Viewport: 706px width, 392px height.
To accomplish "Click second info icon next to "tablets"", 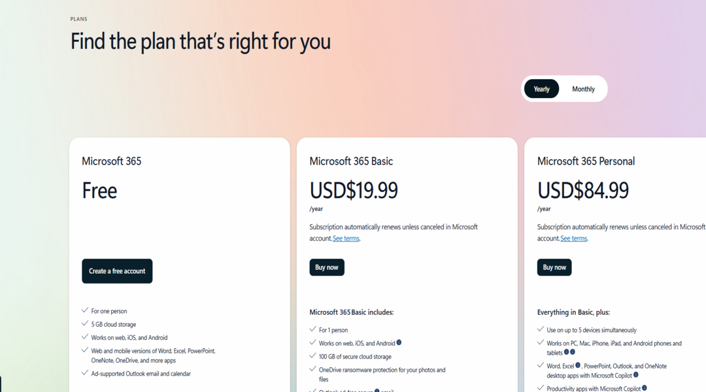I will click(573, 352).
